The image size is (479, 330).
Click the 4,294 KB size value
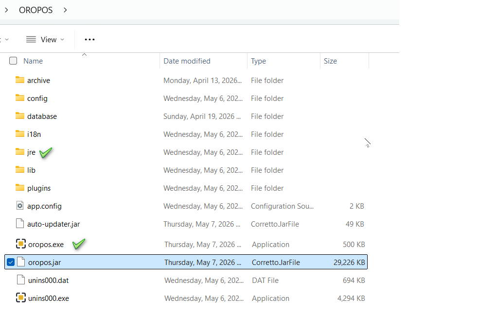point(351,298)
